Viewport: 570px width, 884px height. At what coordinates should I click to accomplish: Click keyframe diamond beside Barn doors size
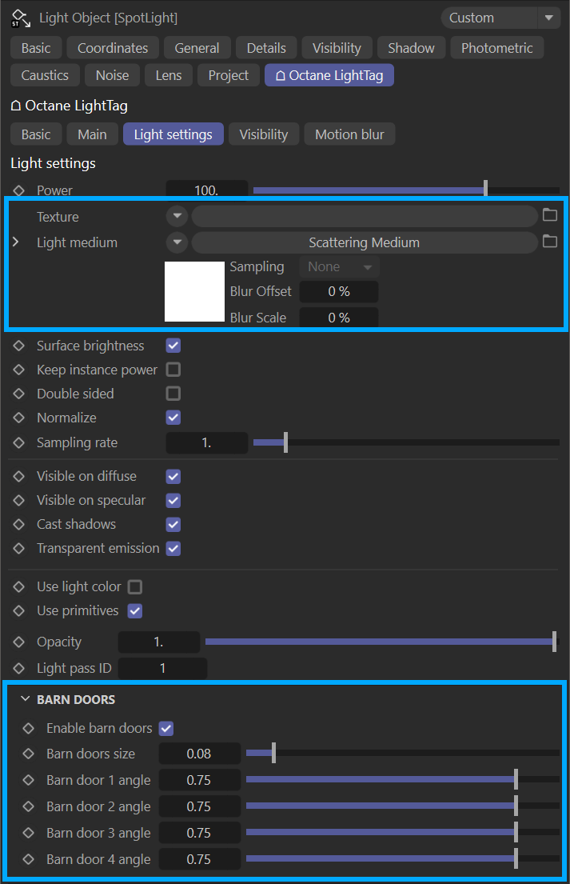pyautogui.click(x=29, y=754)
